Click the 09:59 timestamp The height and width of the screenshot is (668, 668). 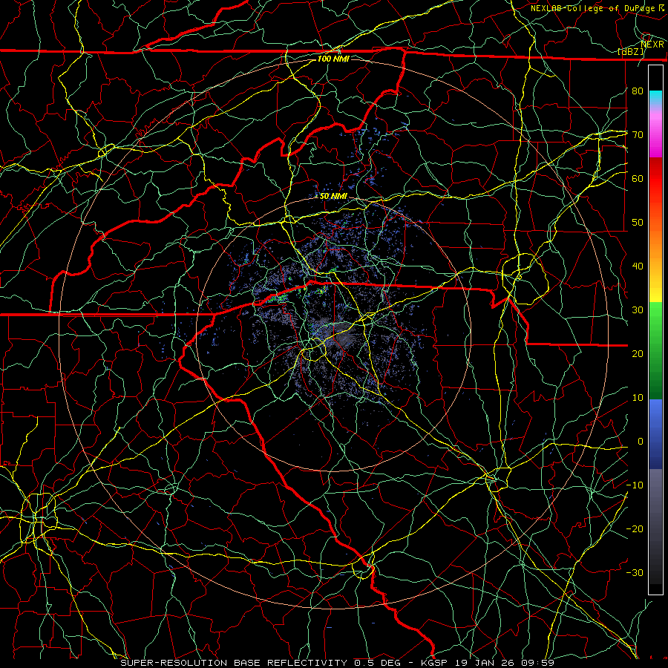tap(537, 663)
